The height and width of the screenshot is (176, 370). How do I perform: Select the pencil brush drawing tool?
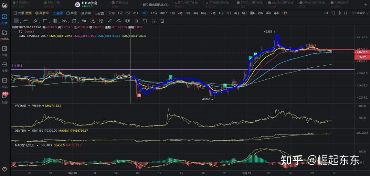pyautogui.click(x=119, y=21)
